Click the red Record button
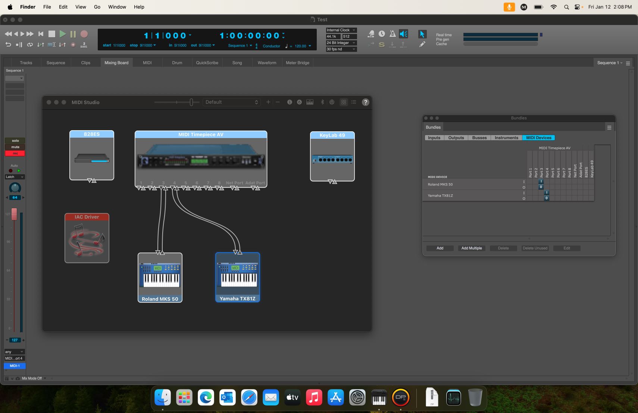This screenshot has height=413, width=638. (84, 34)
